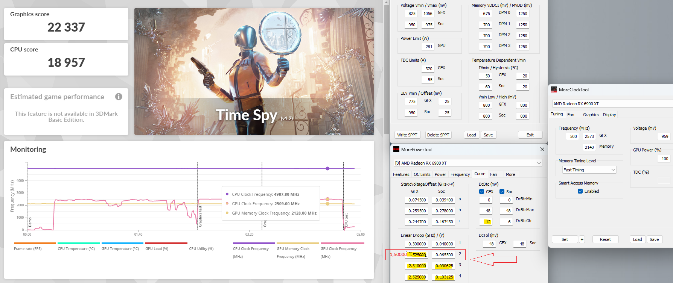Open the Fan tab in MorePowerTool
This screenshot has height=283, width=673.
click(x=493, y=174)
